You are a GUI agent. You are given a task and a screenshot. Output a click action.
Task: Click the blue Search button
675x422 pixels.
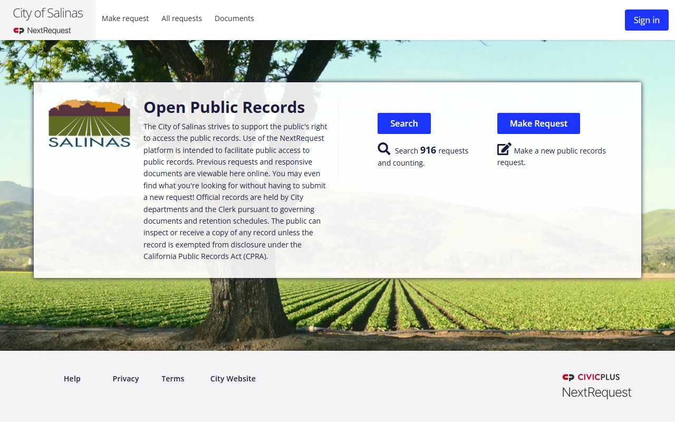pyautogui.click(x=404, y=123)
